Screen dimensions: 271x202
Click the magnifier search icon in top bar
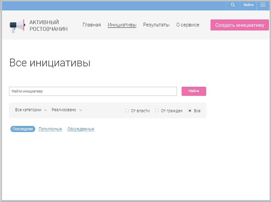[233, 5]
